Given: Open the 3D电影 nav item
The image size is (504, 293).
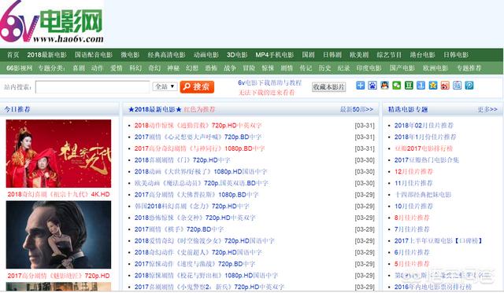Looking at the screenshot, I should (237, 55).
